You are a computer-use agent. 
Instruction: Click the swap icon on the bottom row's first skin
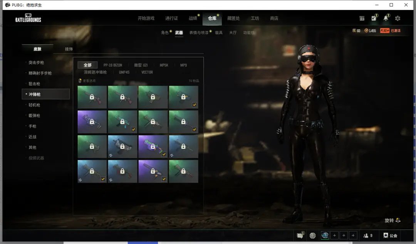(x=81, y=180)
